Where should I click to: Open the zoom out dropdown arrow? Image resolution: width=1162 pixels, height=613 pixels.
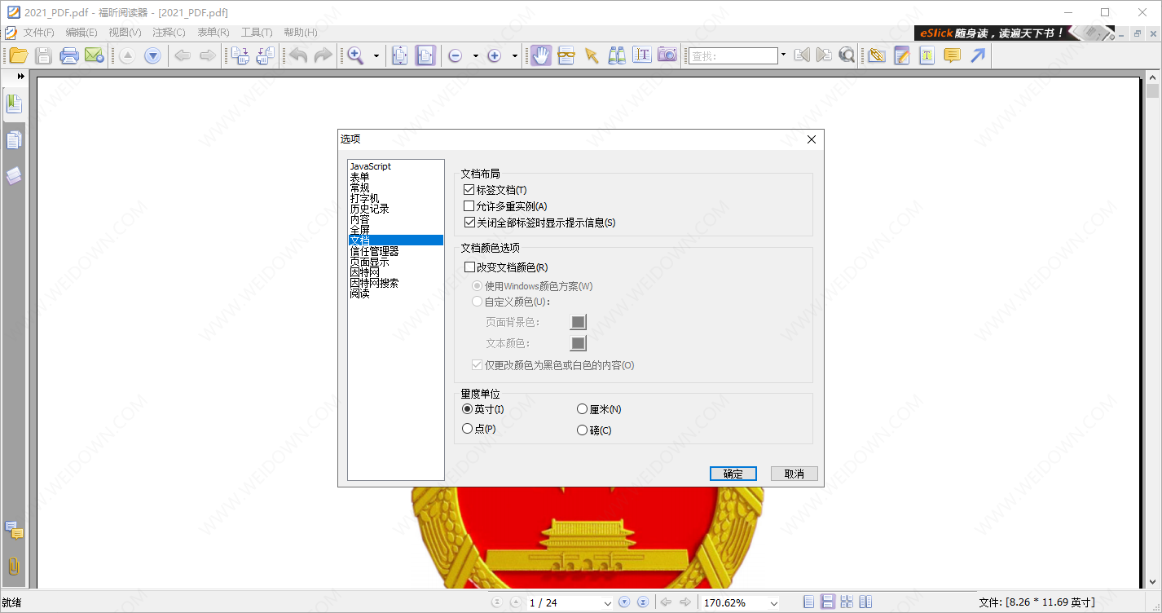click(475, 55)
